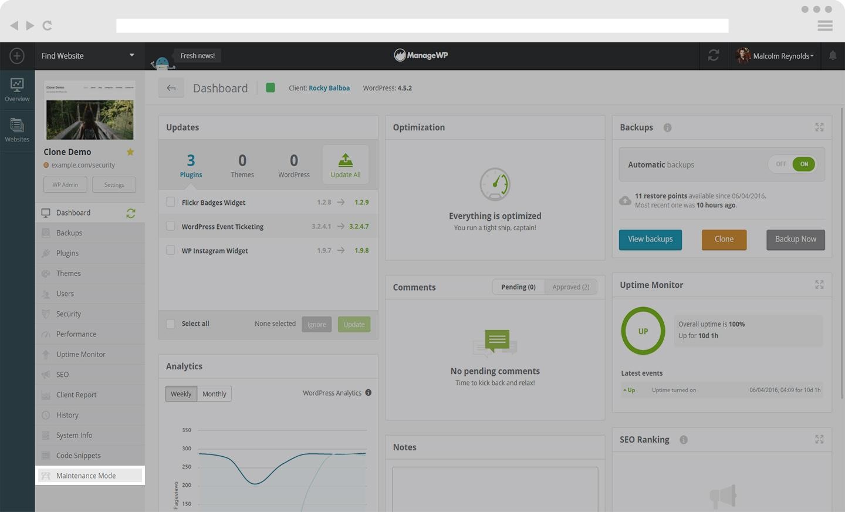The width and height of the screenshot is (845, 512).
Task: Open Malcolm Reynolds user menu
Action: [775, 56]
